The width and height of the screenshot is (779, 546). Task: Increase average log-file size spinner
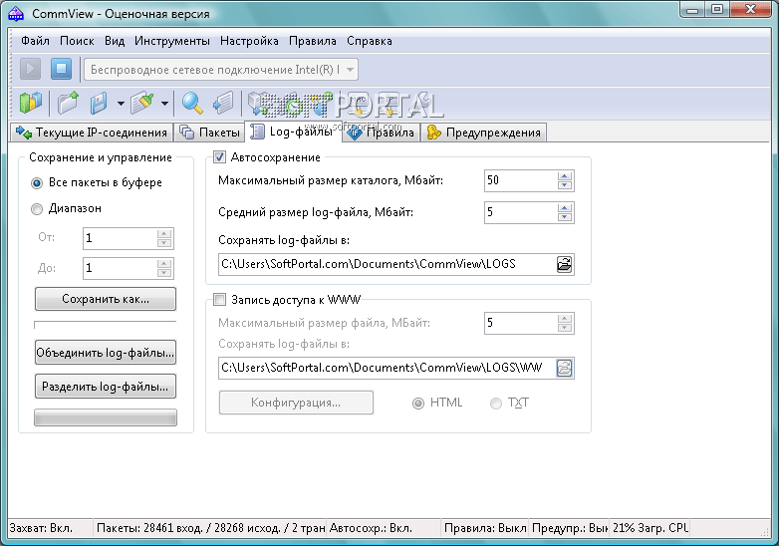coord(565,207)
